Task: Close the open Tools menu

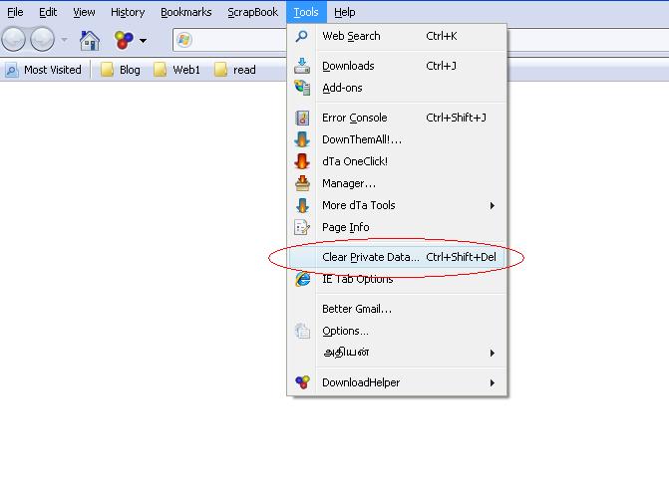Action: pos(306,12)
